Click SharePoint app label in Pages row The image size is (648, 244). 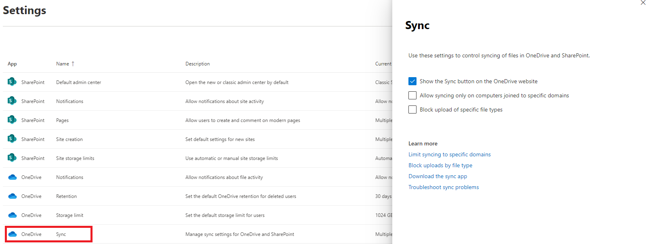33,120
